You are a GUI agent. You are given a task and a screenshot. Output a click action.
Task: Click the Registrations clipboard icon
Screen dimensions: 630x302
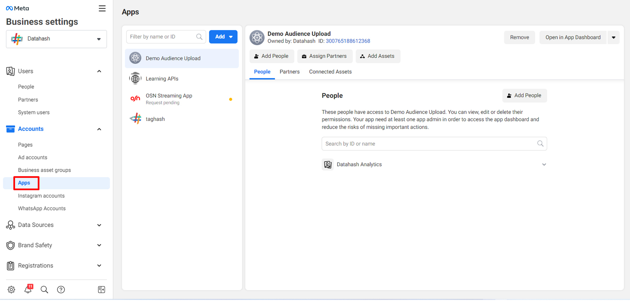pos(10,266)
